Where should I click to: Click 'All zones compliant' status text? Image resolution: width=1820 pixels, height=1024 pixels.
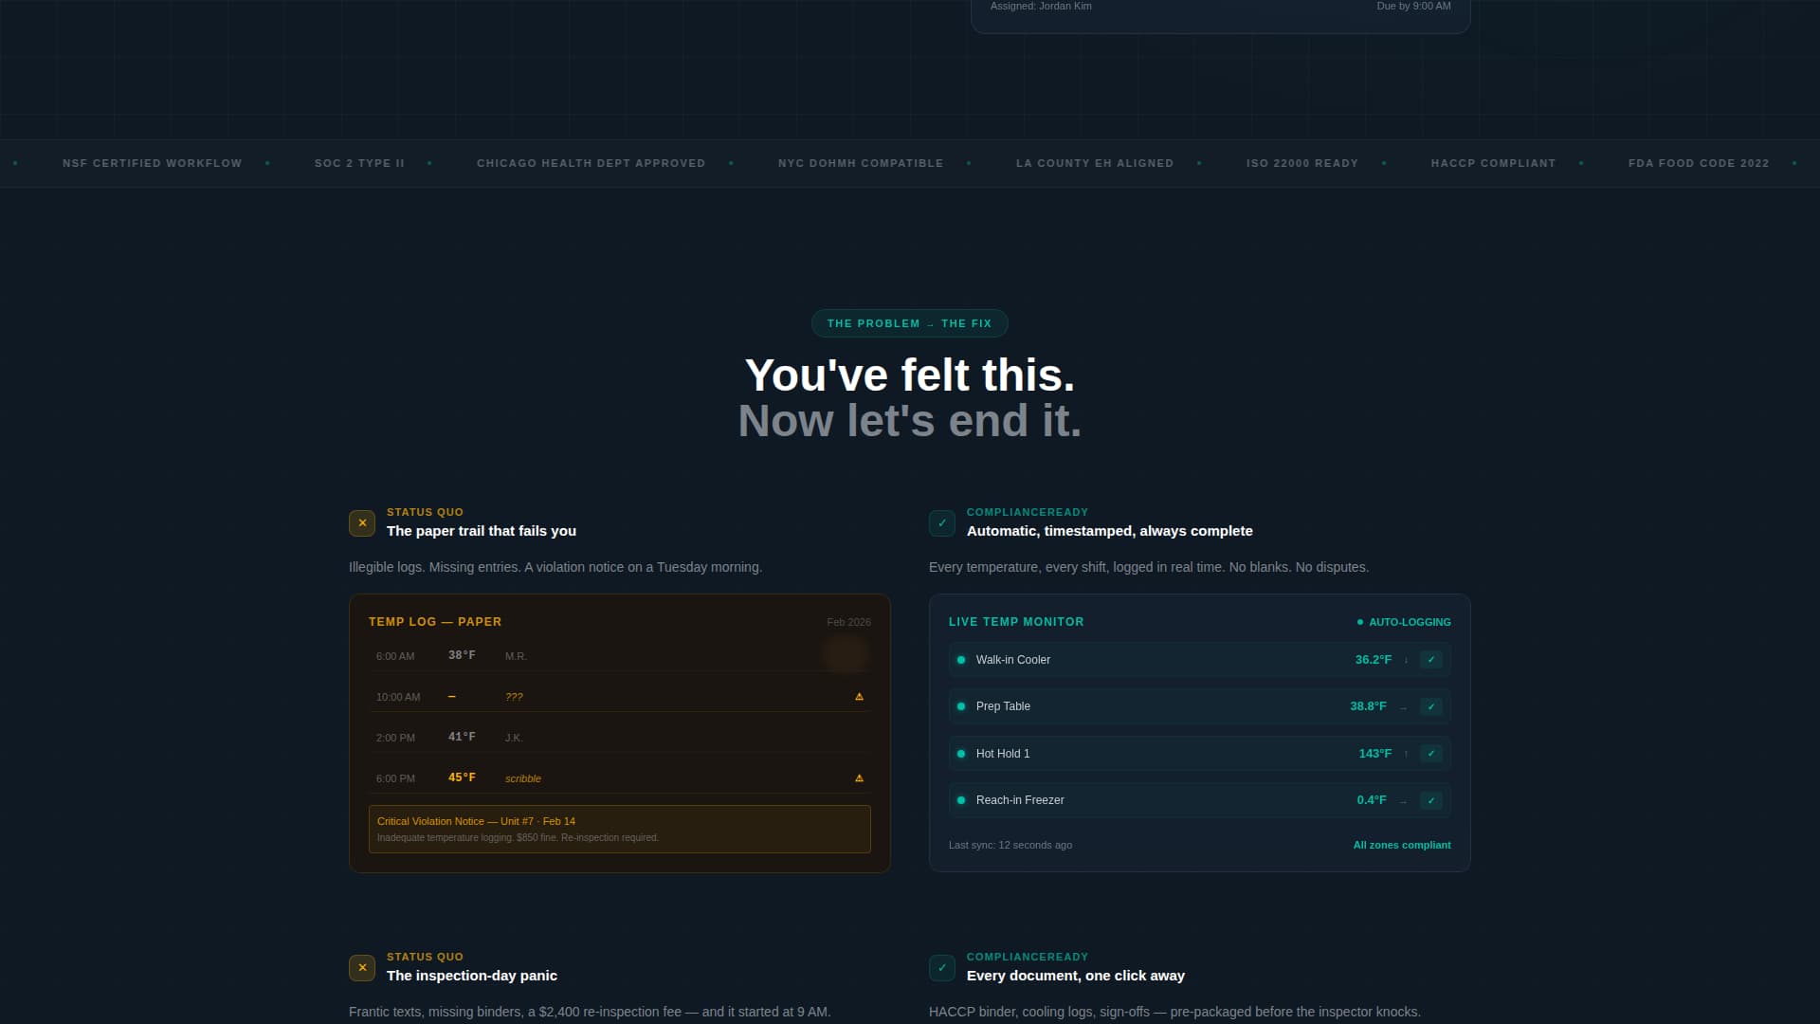tap(1402, 845)
